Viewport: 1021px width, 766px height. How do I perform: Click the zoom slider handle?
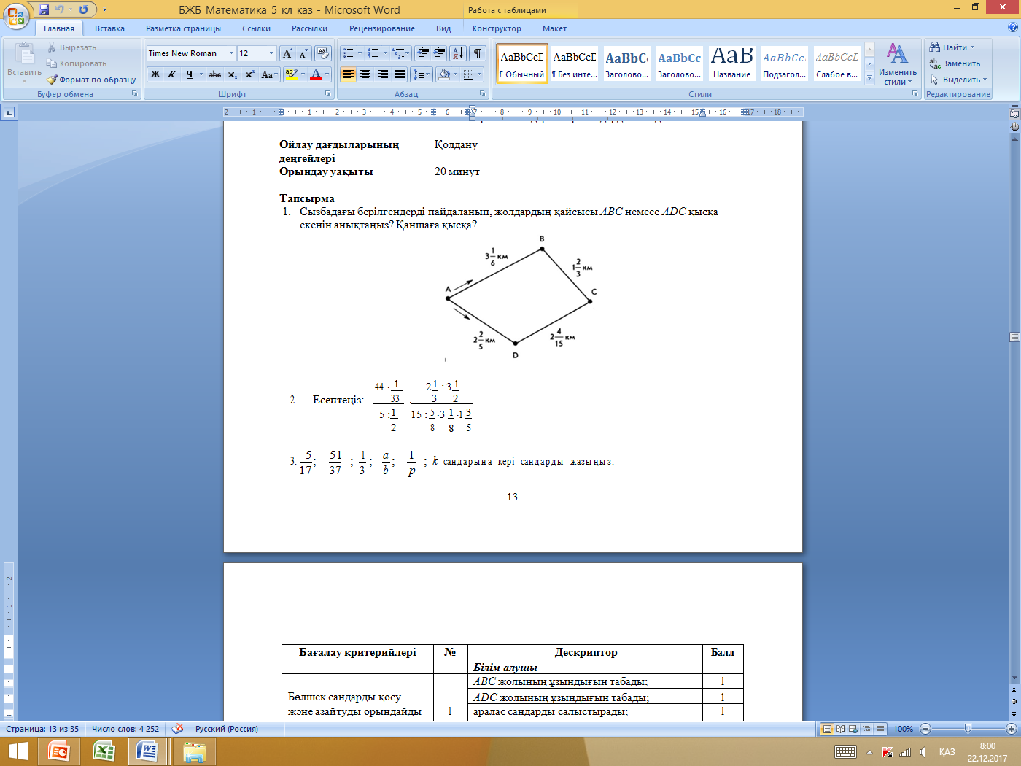pos(968,729)
